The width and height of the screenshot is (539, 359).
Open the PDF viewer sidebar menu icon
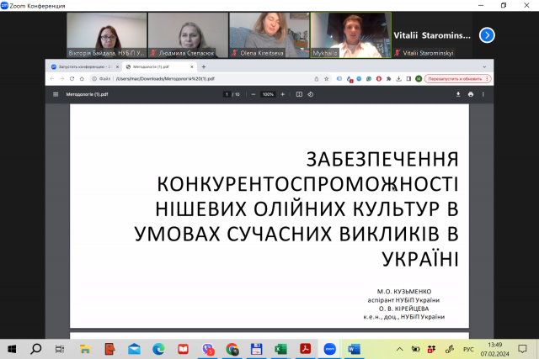[x=56, y=94]
